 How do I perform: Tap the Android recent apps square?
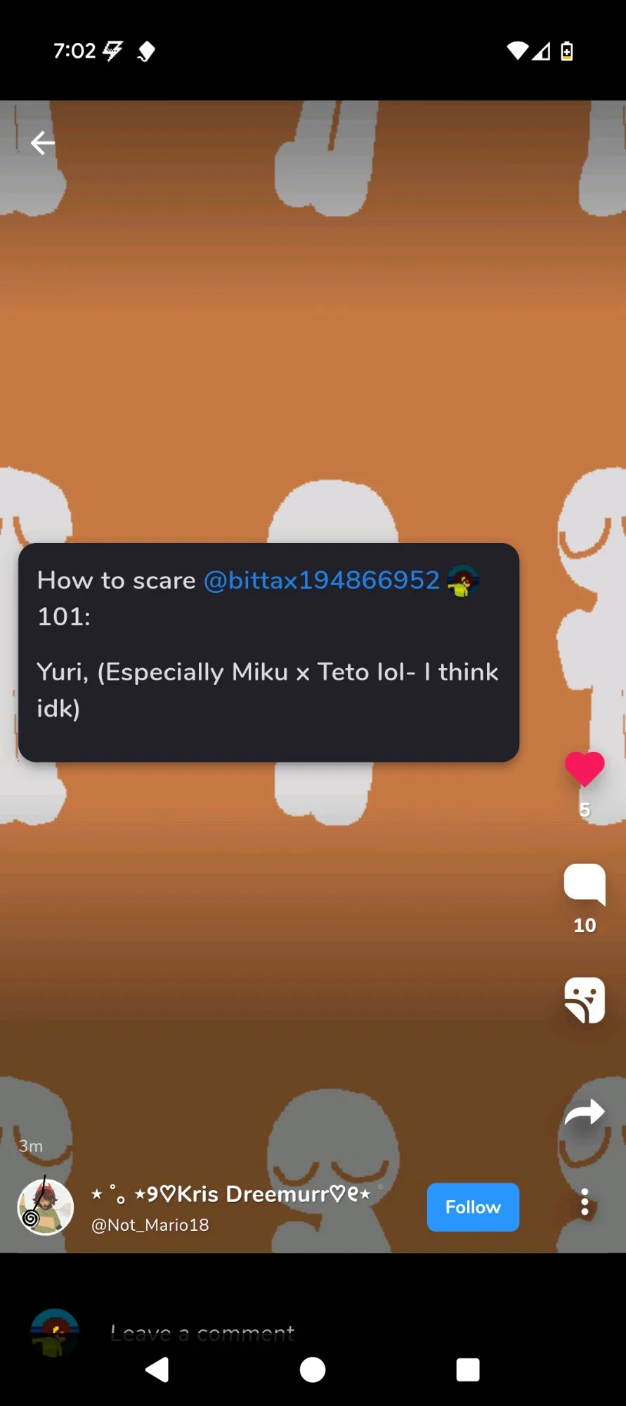[468, 1369]
